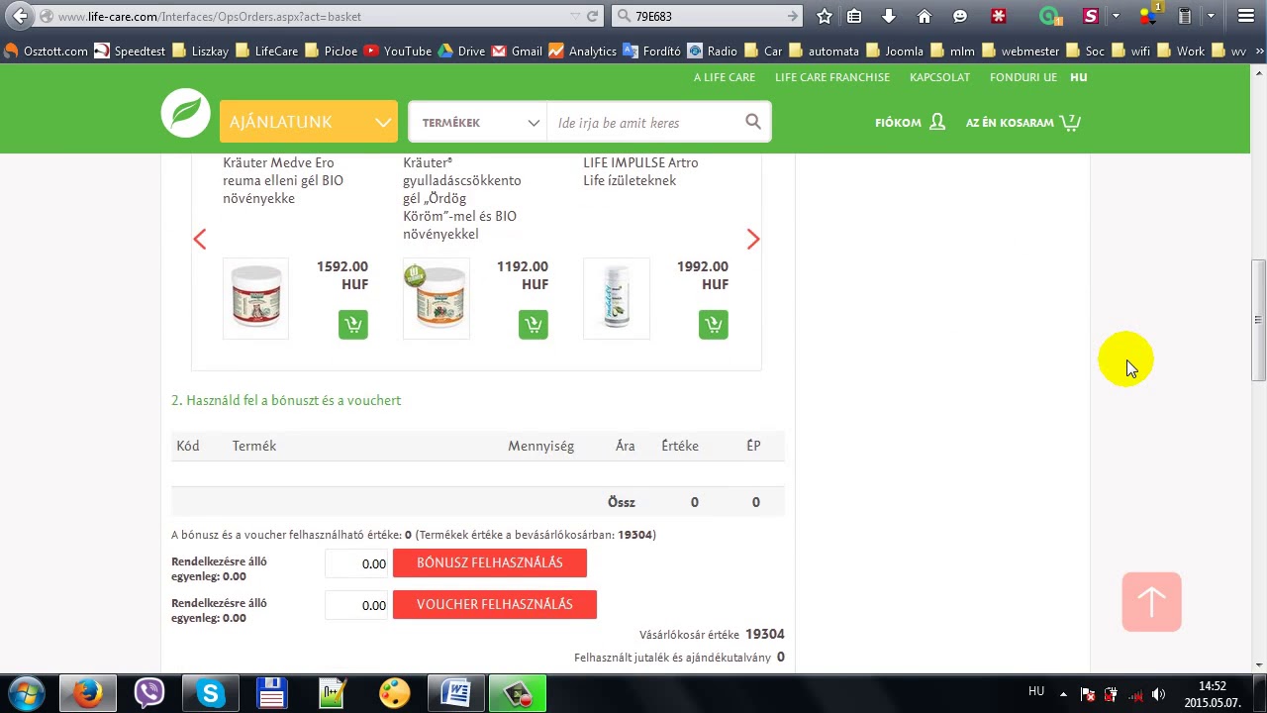Screen dimensions: 1267x713
Task: Open the LIFE IMPULSE Artro bottle image
Action: coord(617,298)
